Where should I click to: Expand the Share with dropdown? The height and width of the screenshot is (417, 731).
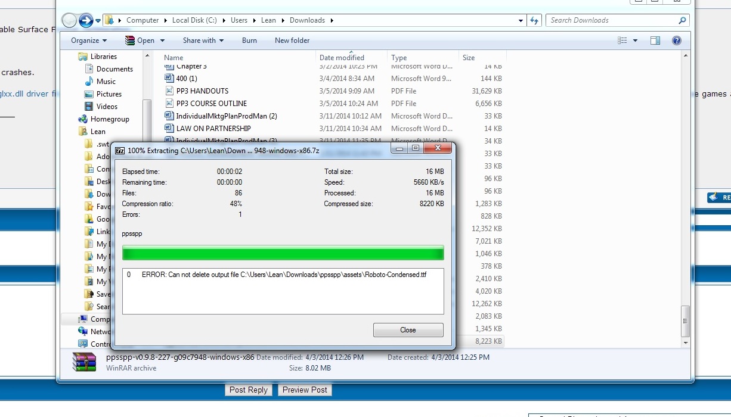203,41
